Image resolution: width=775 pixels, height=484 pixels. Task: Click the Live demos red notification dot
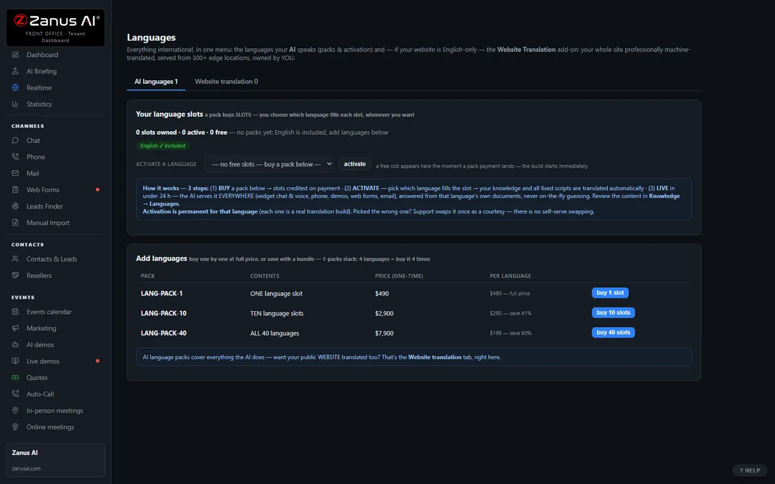click(x=98, y=361)
